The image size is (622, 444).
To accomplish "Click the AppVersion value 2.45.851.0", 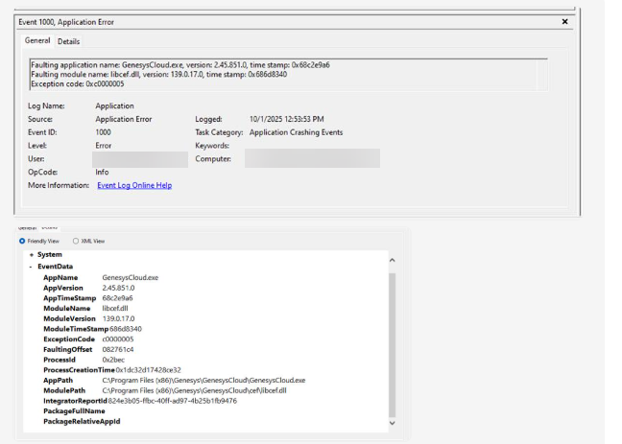I will click(118, 288).
